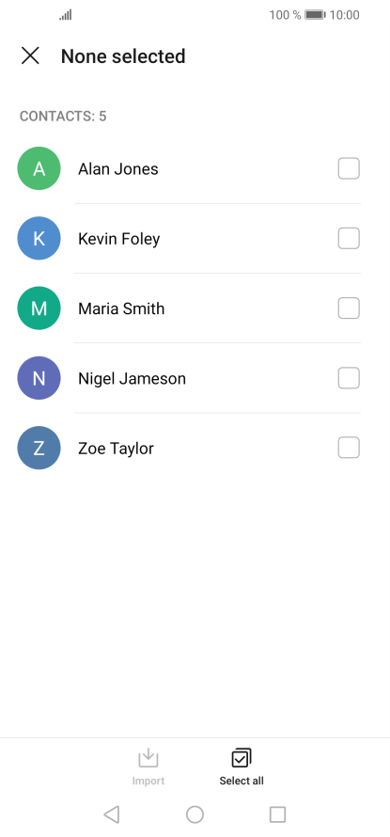Close the contact selection screen
390x837 pixels.
pos(30,55)
